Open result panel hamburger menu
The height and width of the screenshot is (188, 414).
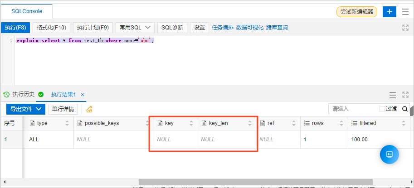pos(393,95)
